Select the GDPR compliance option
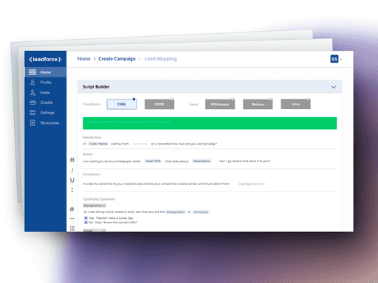 point(159,104)
